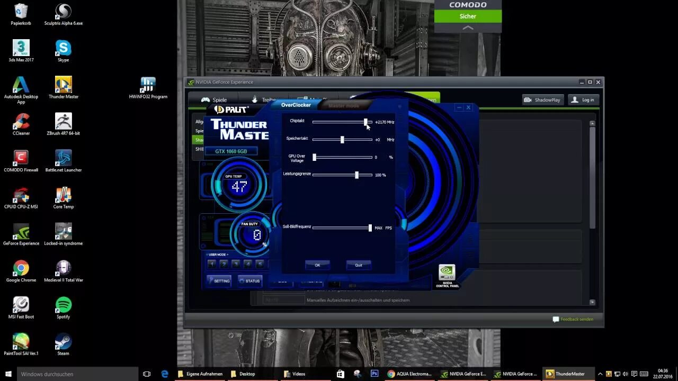Launch Skype from the desktop
678x381 pixels.
click(64, 51)
